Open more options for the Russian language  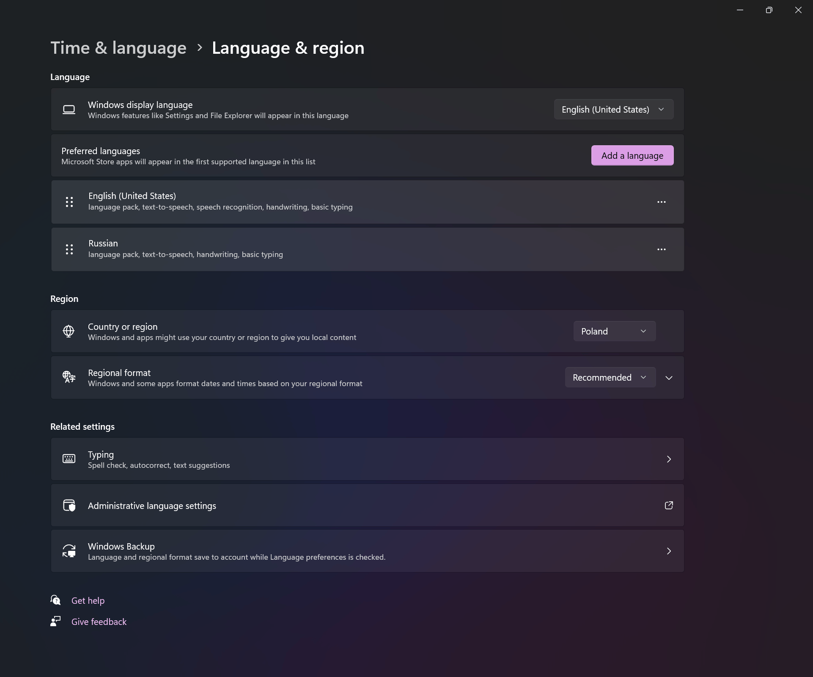(x=661, y=249)
